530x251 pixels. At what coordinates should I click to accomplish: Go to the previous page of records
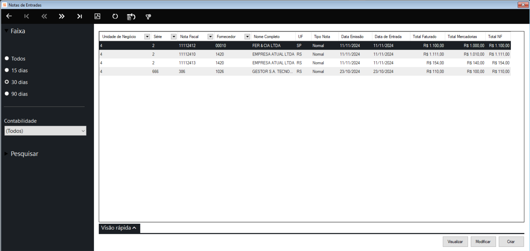(x=44, y=16)
